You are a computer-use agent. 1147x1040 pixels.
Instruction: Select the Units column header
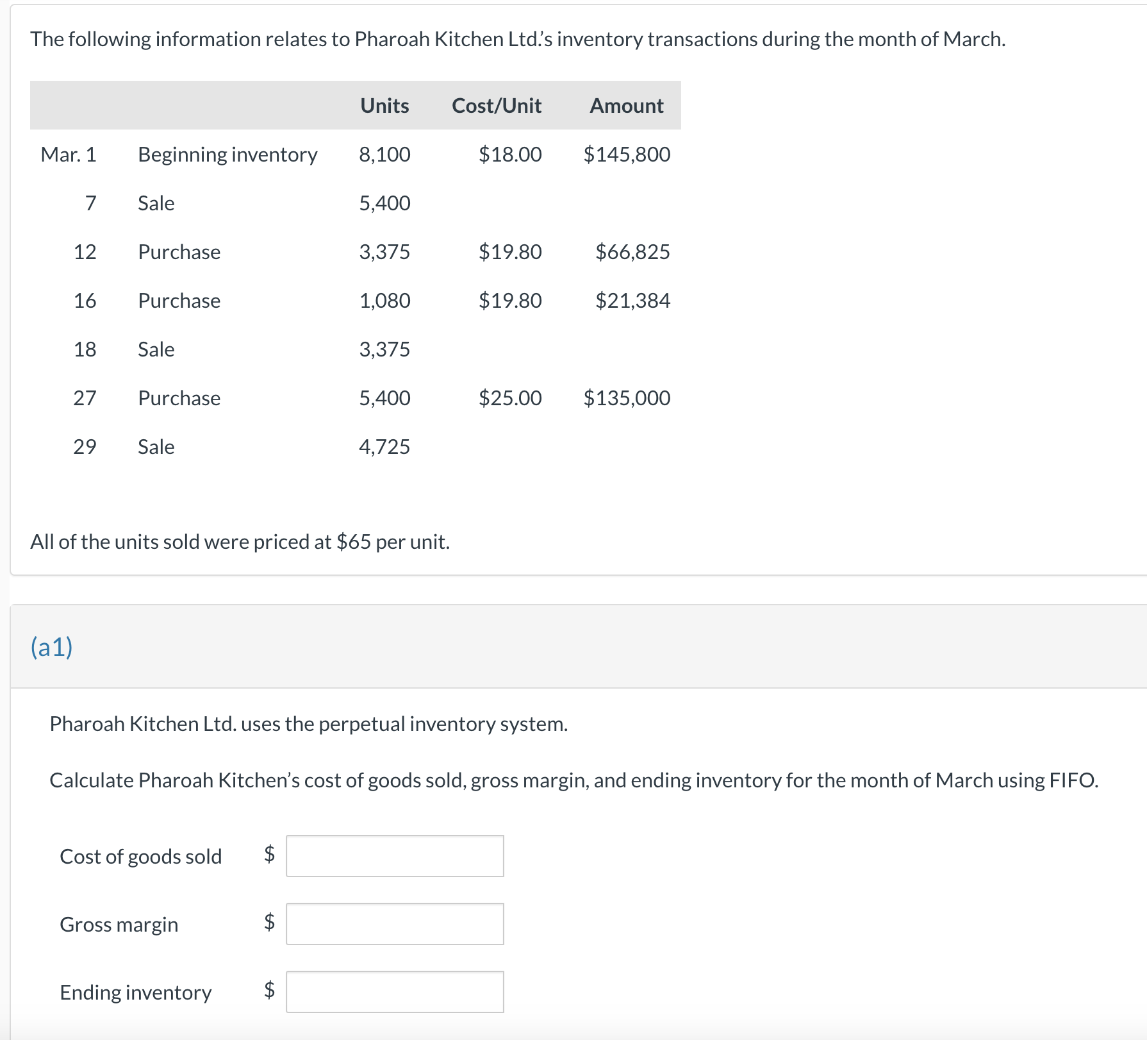point(384,105)
